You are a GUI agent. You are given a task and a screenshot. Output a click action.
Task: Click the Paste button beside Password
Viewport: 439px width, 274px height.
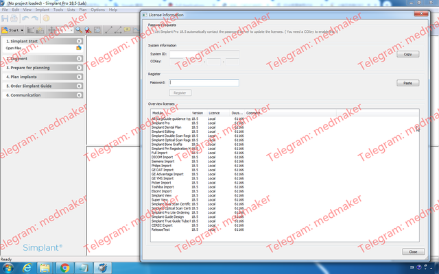point(407,83)
